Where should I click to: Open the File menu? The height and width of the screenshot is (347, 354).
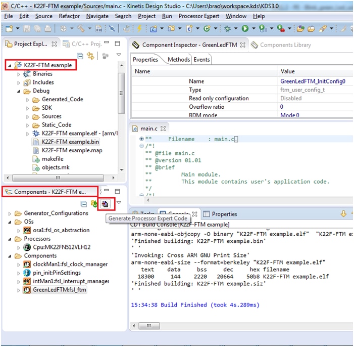click(x=9, y=16)
